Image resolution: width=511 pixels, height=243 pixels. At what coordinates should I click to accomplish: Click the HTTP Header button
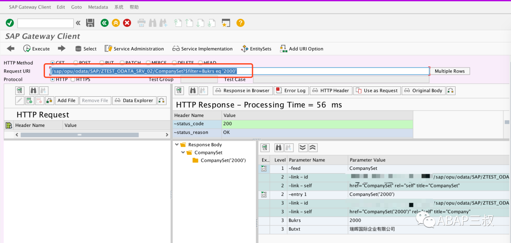[x=331, y=91]
